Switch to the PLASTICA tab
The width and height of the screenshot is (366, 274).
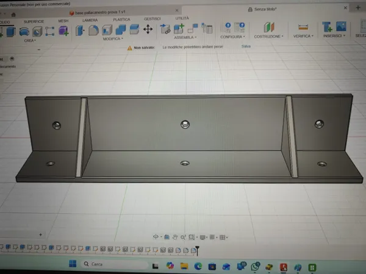pyautogui.click(x=121, y=19)
